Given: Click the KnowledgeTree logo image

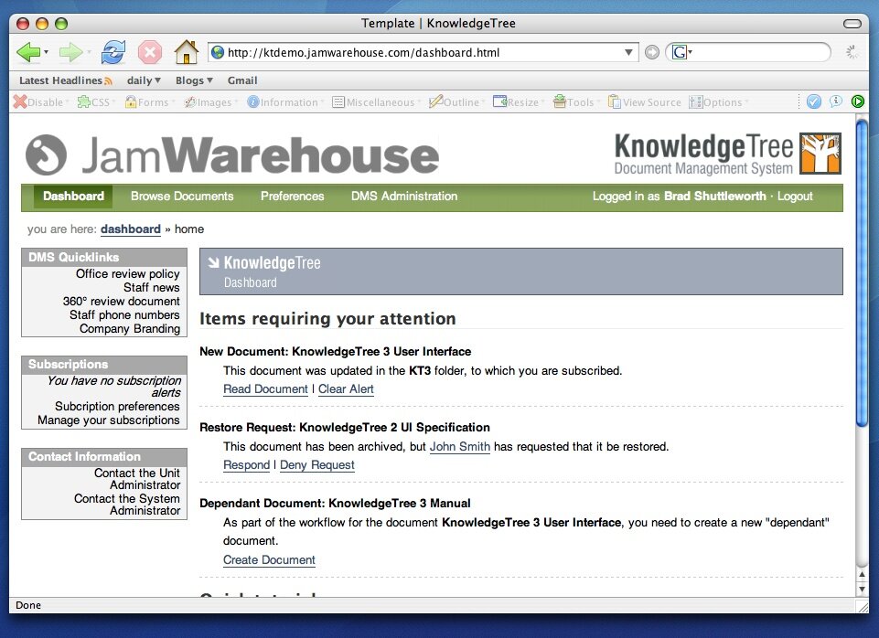Looking at the screenshot, I should coord(727,154).
